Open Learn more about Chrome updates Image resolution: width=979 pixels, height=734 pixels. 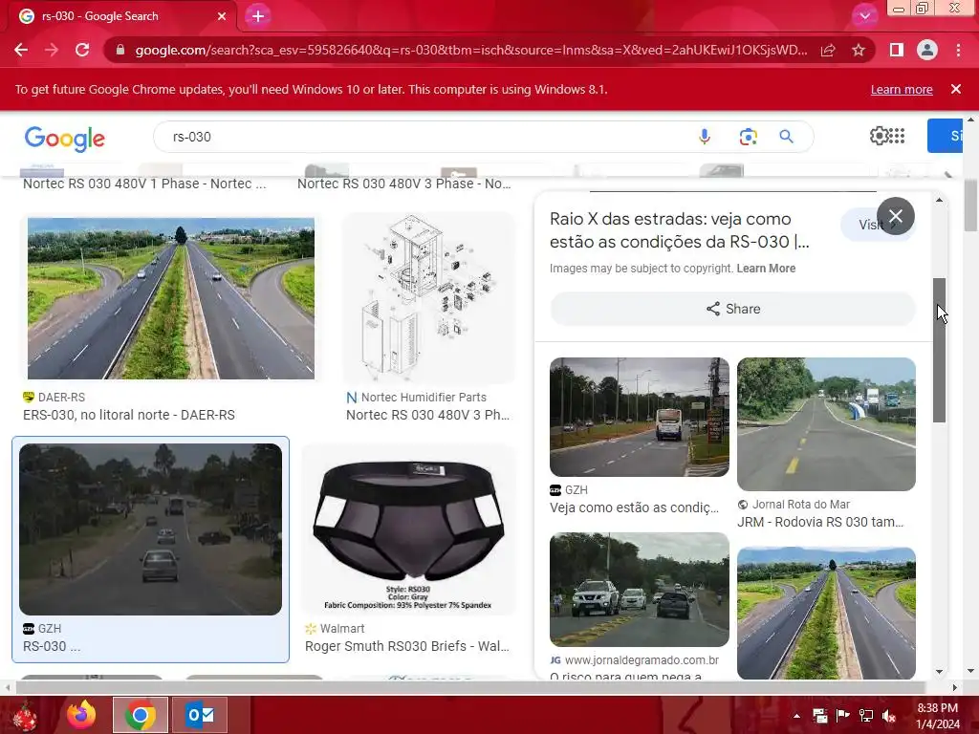pyautogui.click(x=902, y=89)
